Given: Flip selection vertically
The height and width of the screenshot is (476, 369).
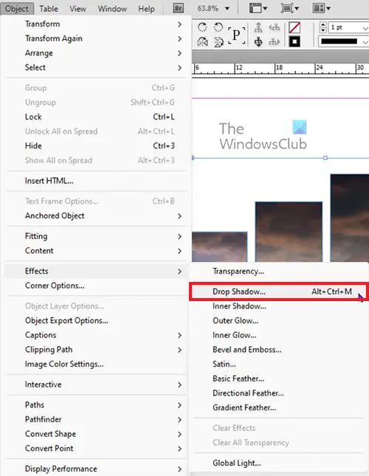Looking at the screenshot, I should pos(218,42).
